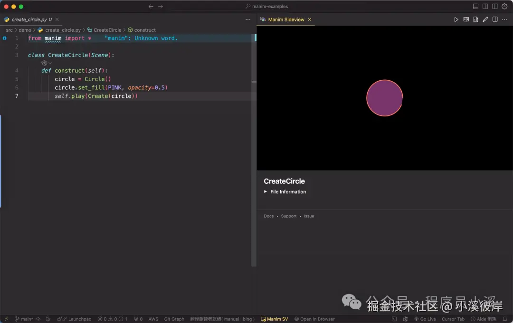Click the Manim code lens icon above construct
This screenshot has width=513, height=323.
[44, 63]
